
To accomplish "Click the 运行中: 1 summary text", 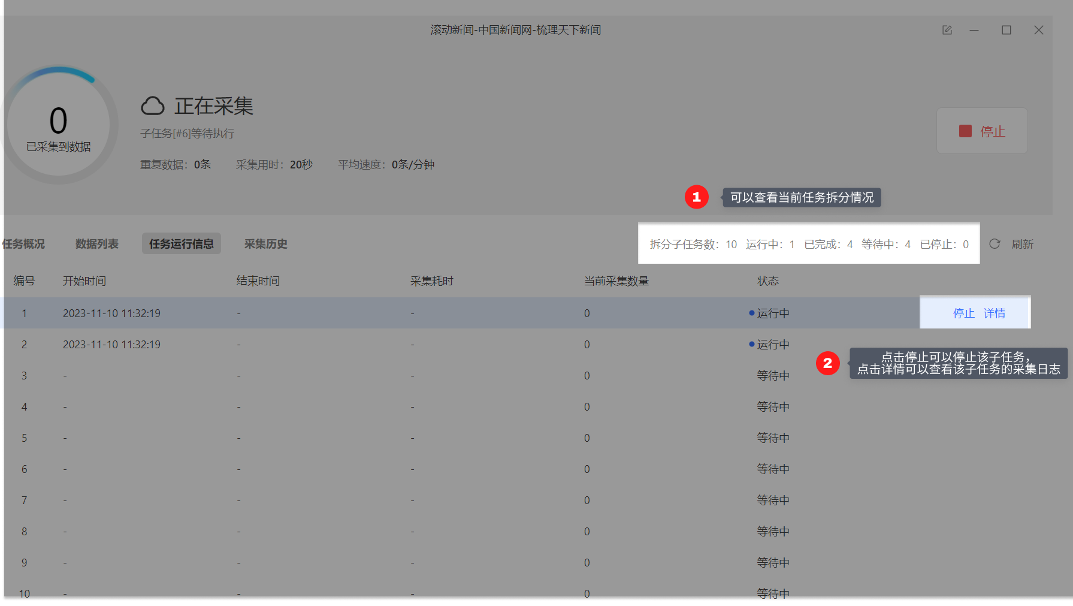I will tap(770, 245).
